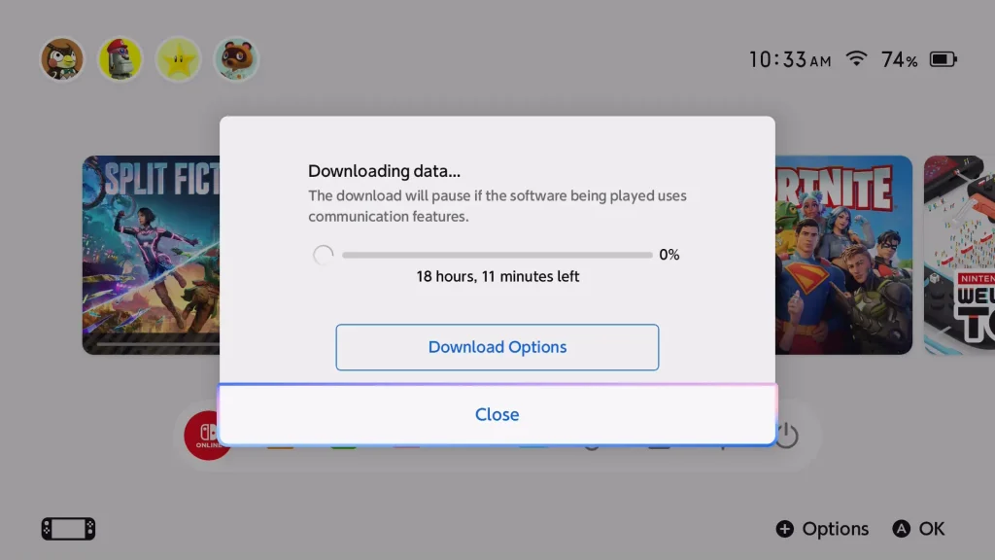Click the A OK button prompt

pos(918,528)
